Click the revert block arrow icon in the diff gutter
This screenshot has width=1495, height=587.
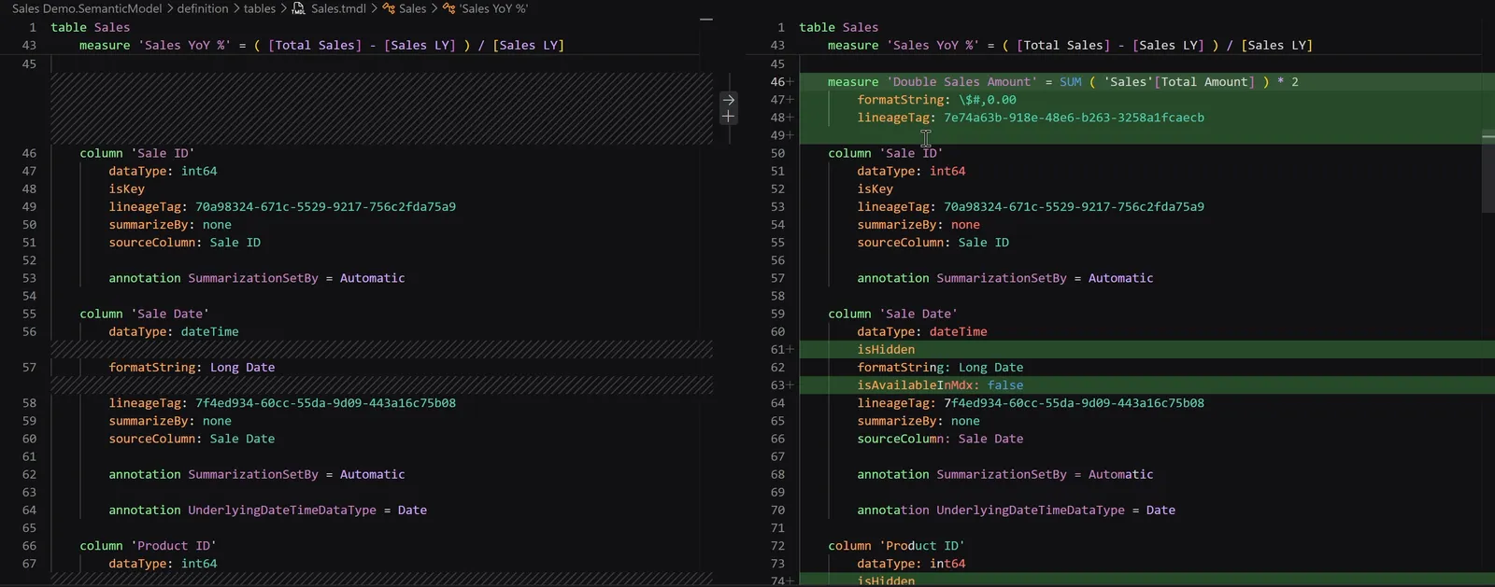point(729,100)
